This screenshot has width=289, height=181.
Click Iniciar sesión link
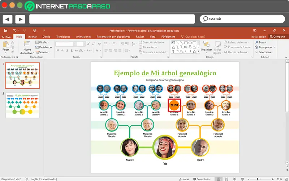[x=259, y=37]
